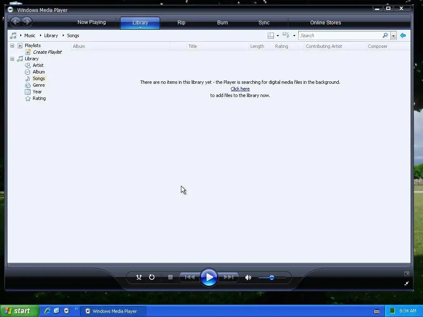Click the Forward navigation arrow

[27, 22]
